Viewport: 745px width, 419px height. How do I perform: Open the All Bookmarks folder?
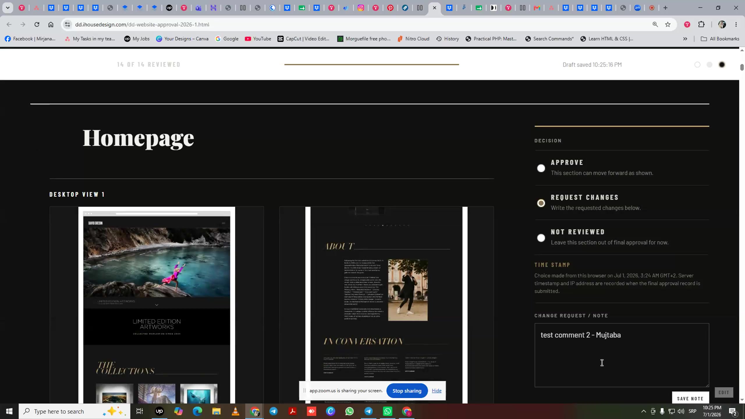pyautogui.click(x=720, y=39)
